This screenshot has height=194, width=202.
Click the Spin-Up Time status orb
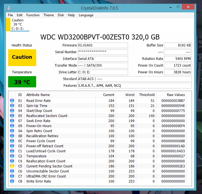(12, 106)
